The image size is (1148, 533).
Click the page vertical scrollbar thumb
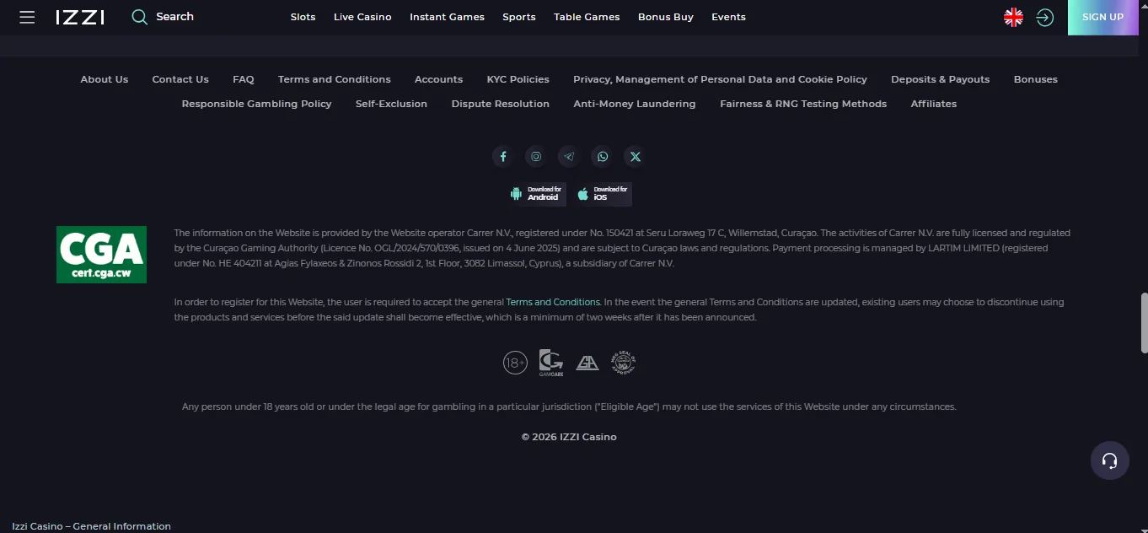coord(1144,322)
